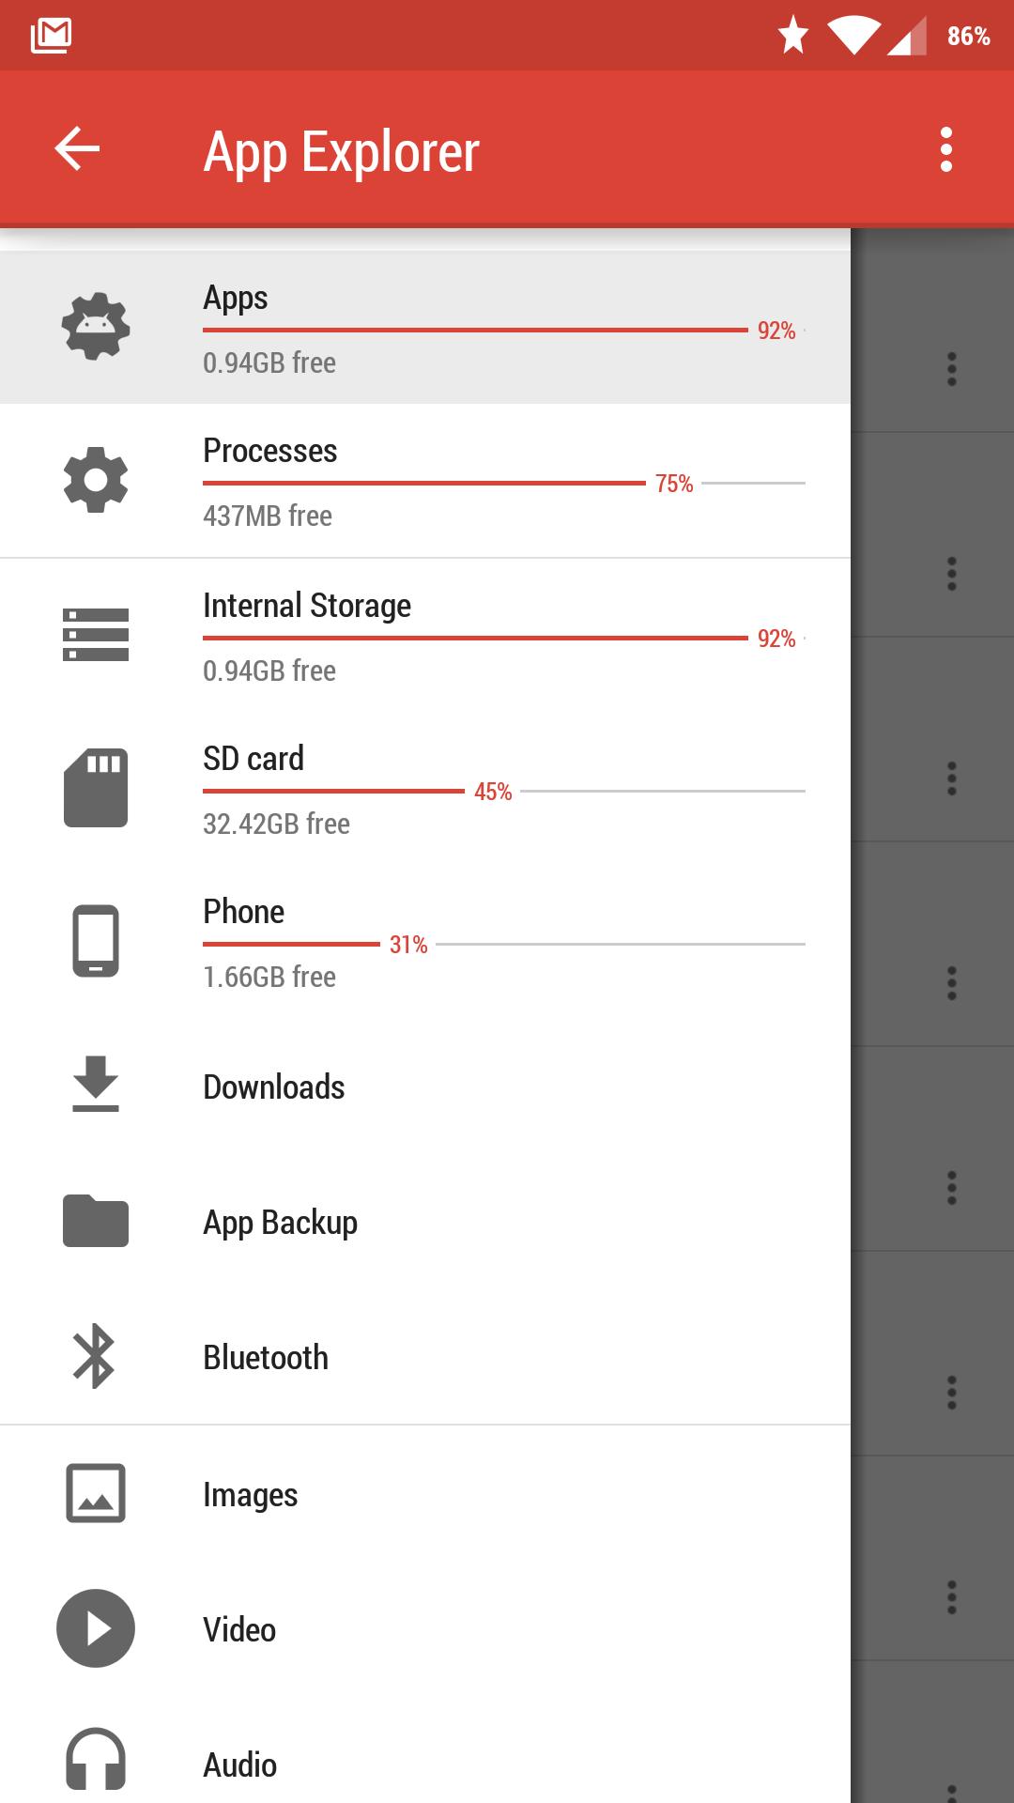Tap the Apps android gear icon
1014x1803 pixels.
pyautogui.click(x=96, y=327)
